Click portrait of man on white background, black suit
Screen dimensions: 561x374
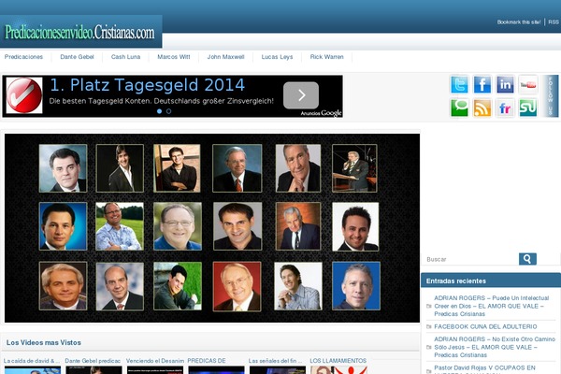click(x=355, y=226)
